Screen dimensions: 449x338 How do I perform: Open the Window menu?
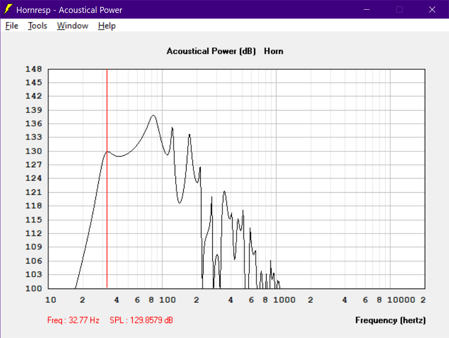coord(72,26)
